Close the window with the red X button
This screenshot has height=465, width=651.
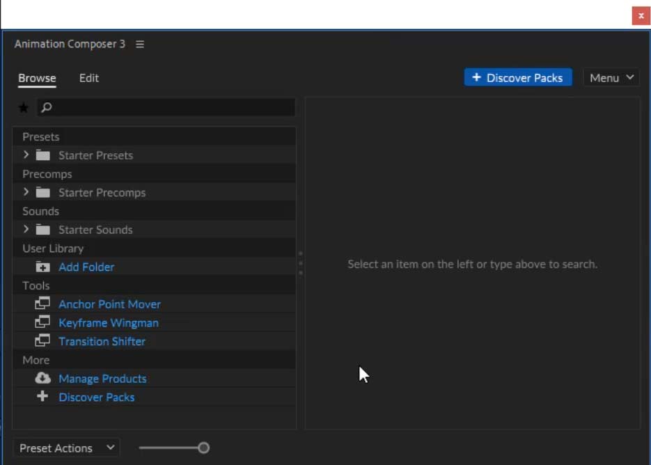[641, 16]
